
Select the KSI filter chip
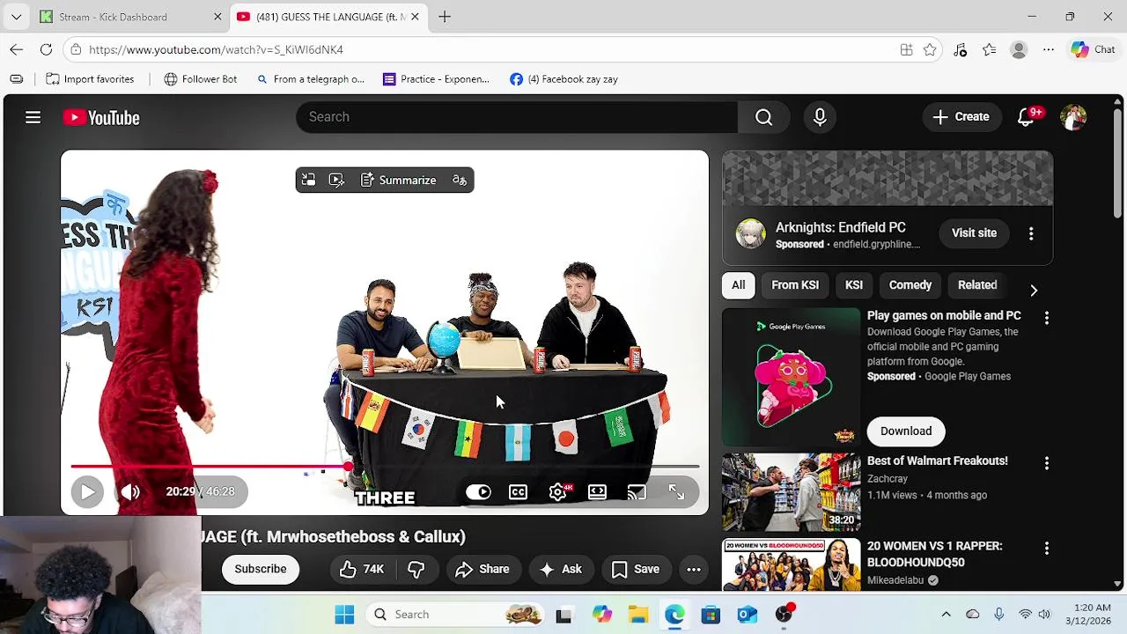tap(854, 285)
